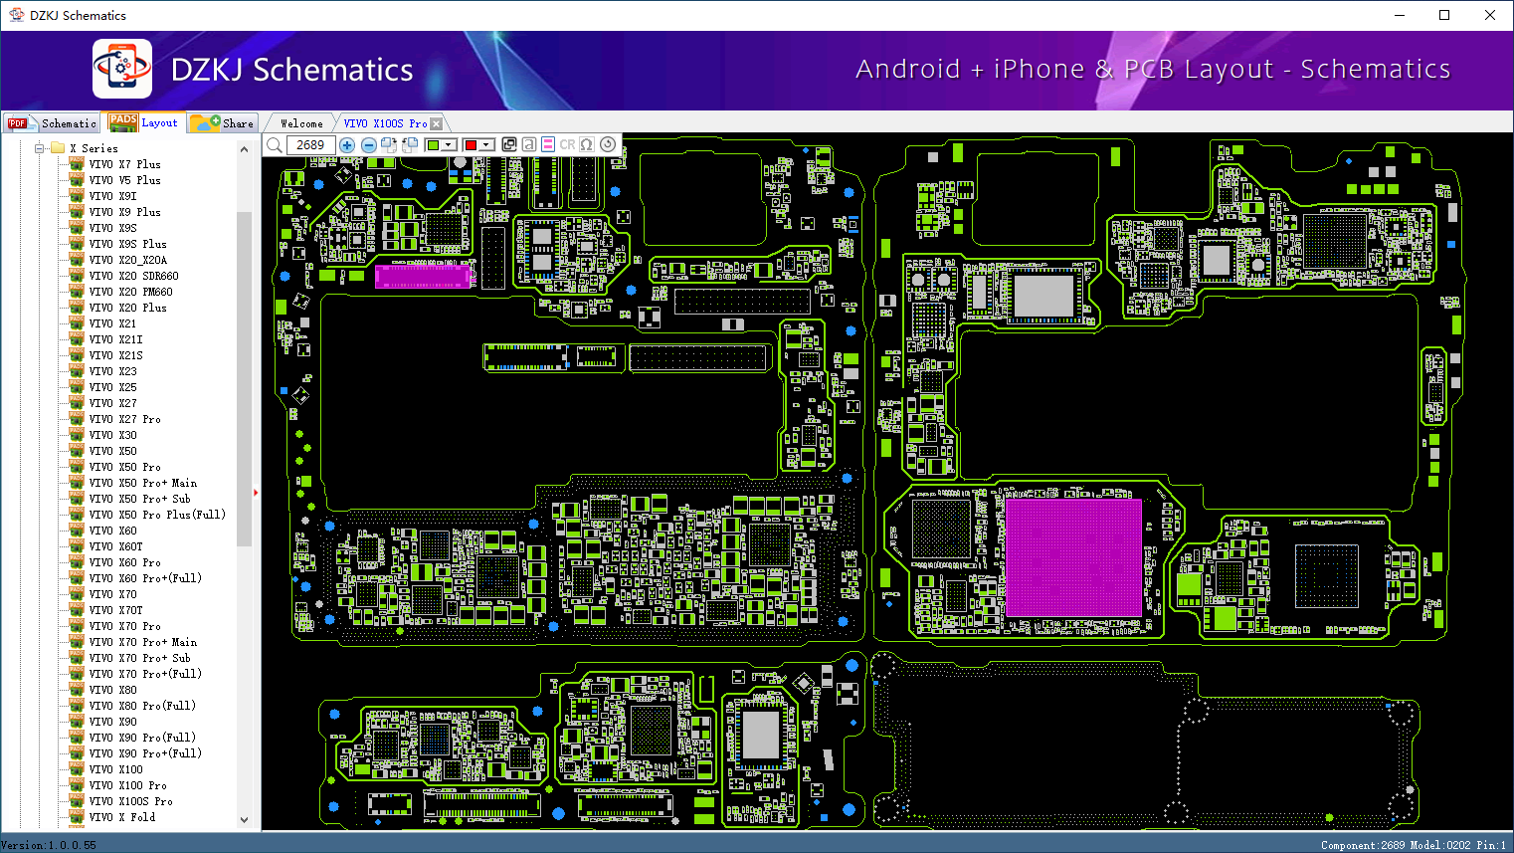Click the DZKJ app icon in the title bar
The image size is (1514, 853).
click(16, 15)
